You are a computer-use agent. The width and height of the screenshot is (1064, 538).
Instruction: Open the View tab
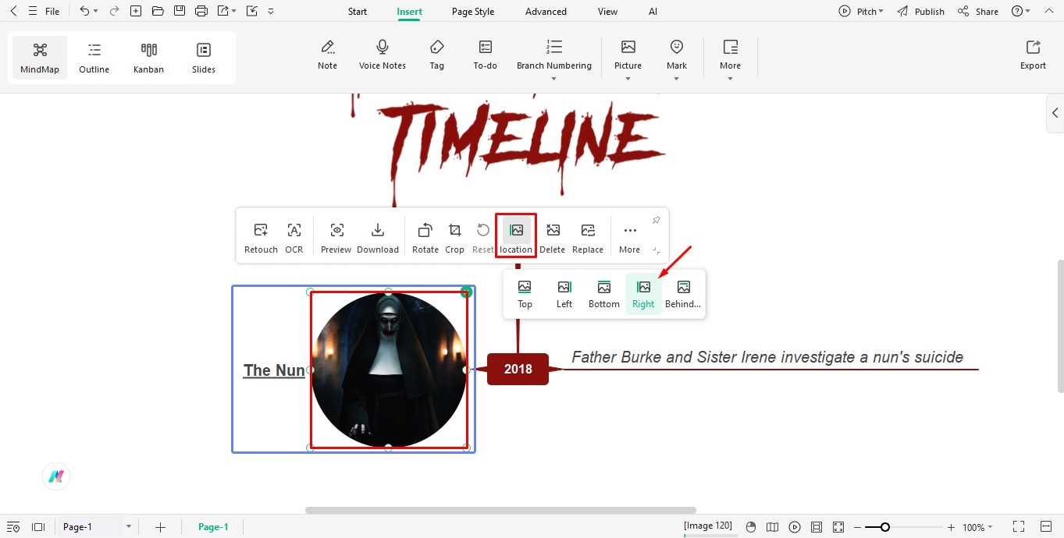point(607,12)
